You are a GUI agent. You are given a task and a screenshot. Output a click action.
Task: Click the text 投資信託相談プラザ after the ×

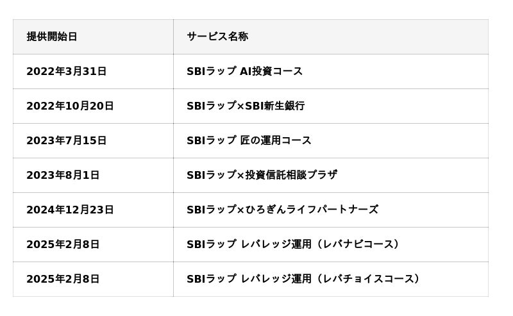[x=291, y=175]
